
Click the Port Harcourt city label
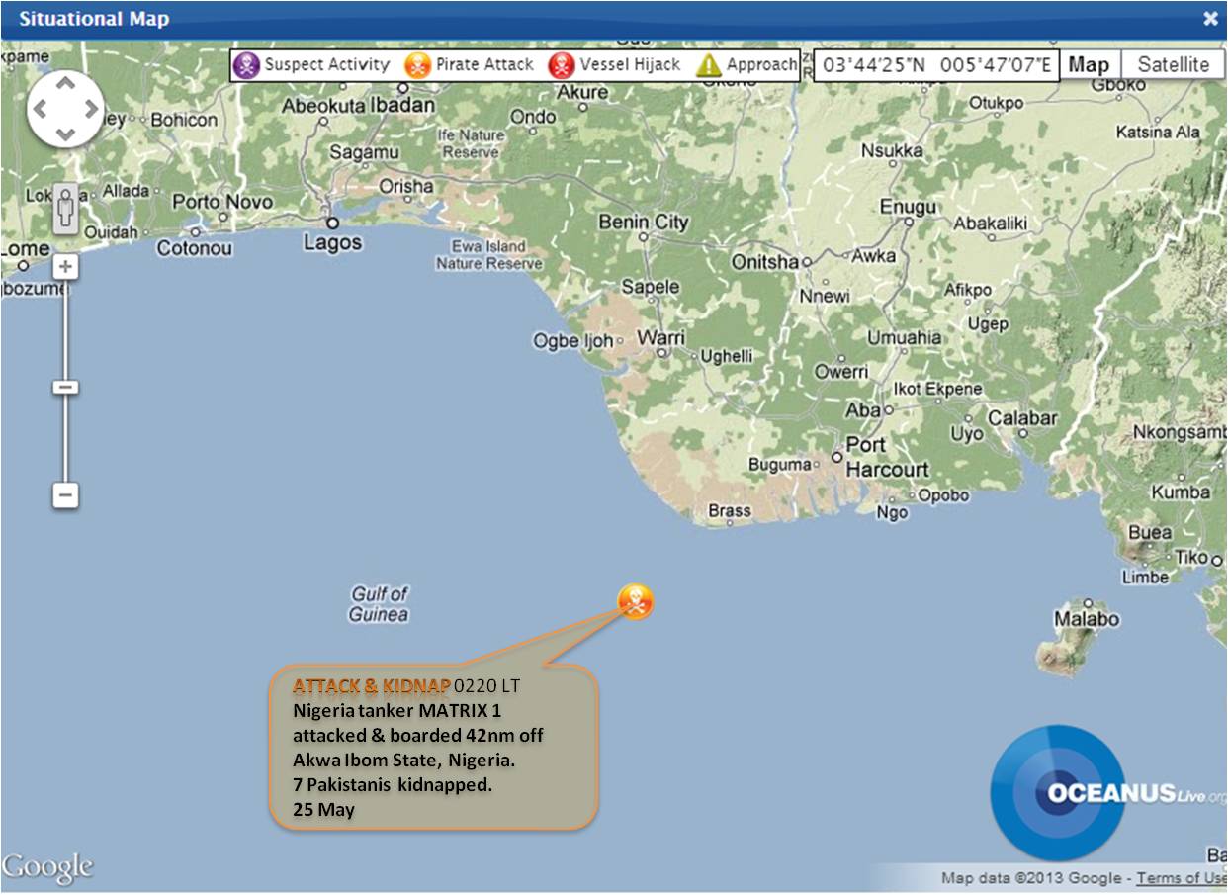coord(887,457)
